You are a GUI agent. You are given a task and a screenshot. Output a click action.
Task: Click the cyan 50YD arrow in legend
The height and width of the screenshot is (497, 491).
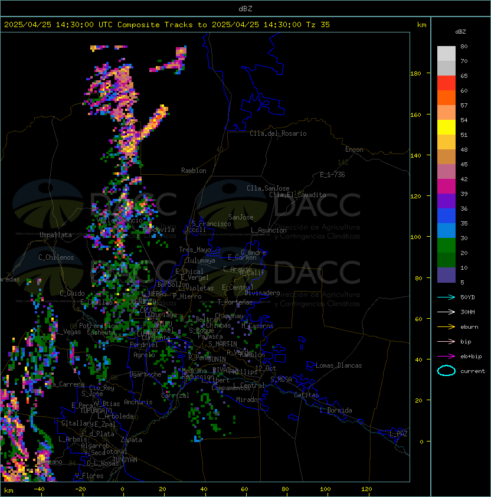(446, 297)
